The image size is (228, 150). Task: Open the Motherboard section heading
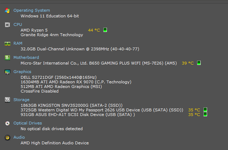click(26, 57)
